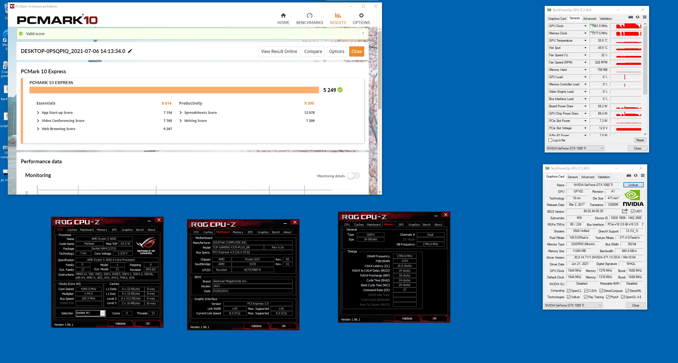Click green valid score checkmark icon
The height and width of the screenshot is (363, 678).
(x=21, y=34)
